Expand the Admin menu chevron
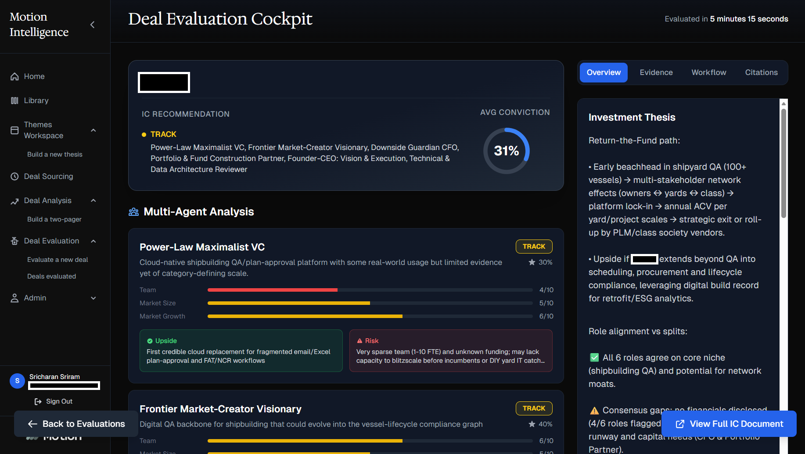The image size is (805, 454). point(93,298)
